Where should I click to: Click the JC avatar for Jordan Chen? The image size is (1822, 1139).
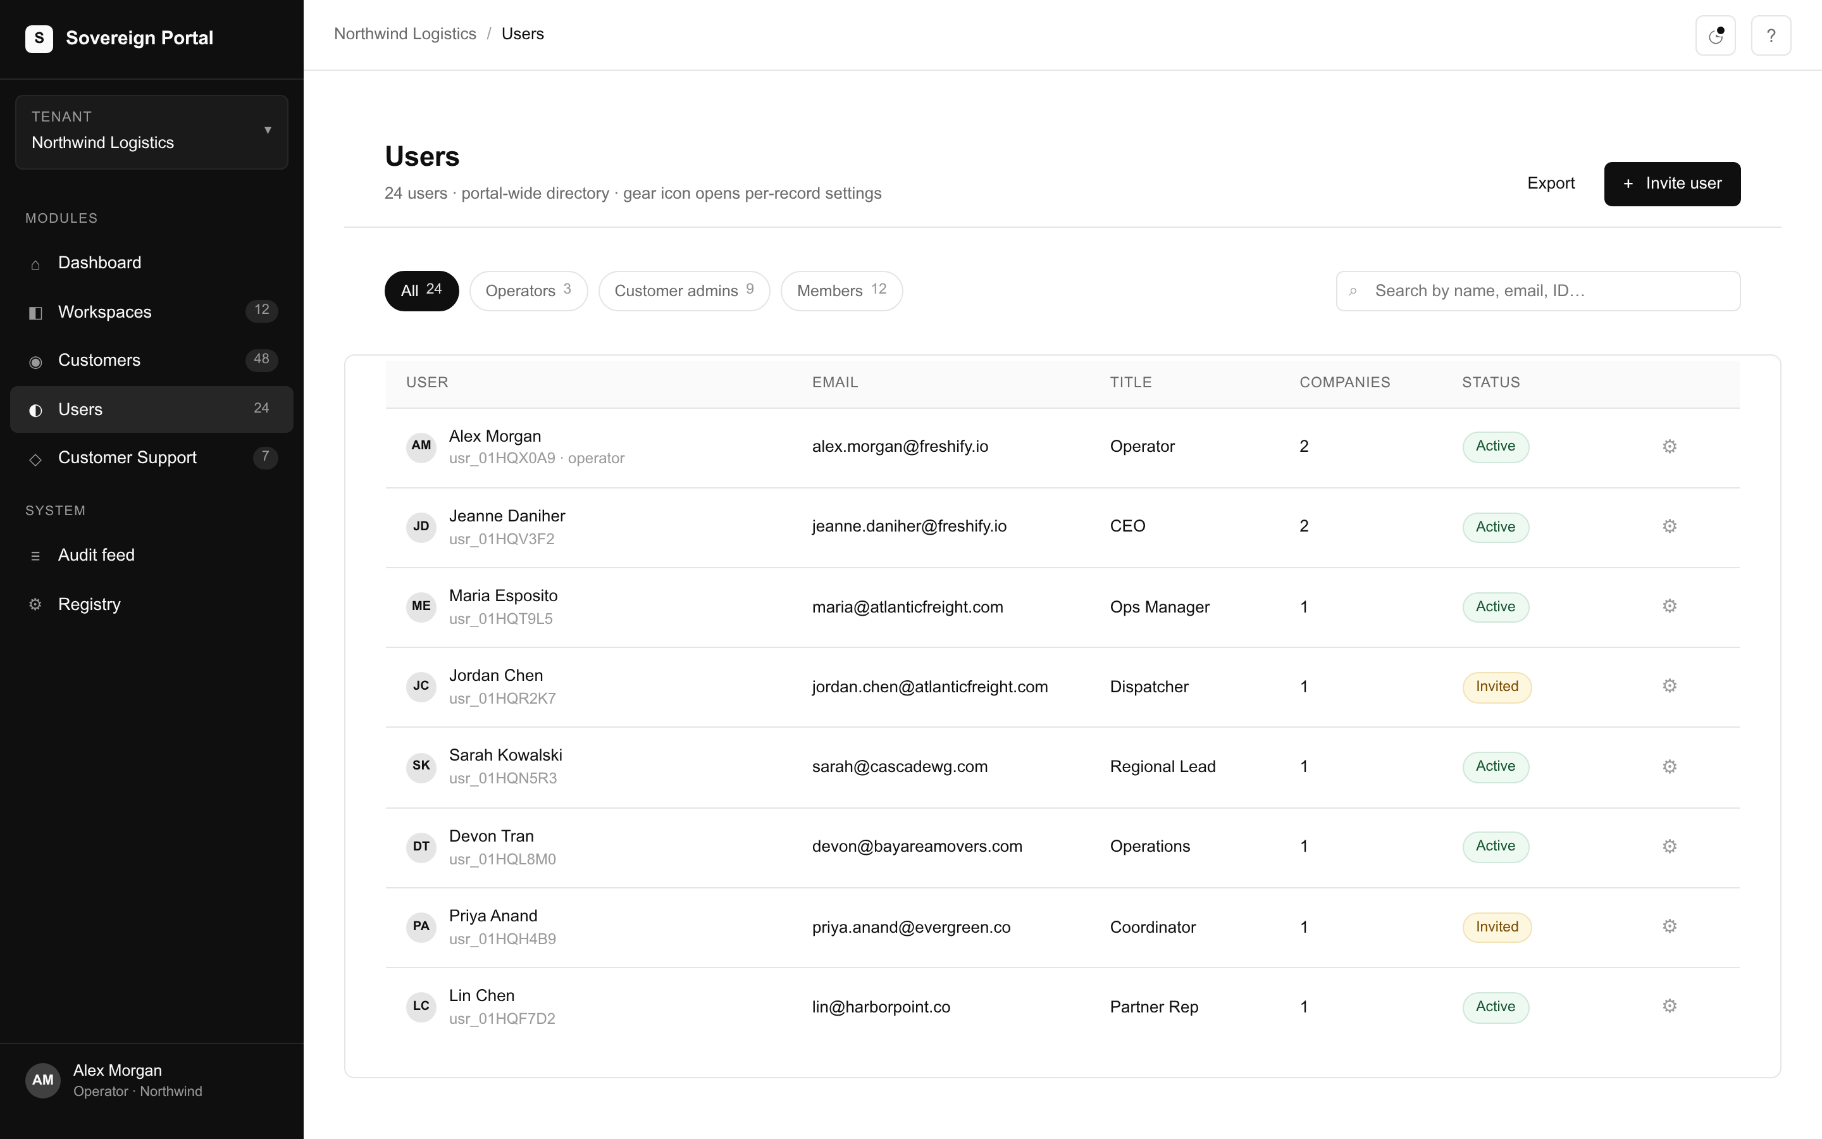pos(421,687)
